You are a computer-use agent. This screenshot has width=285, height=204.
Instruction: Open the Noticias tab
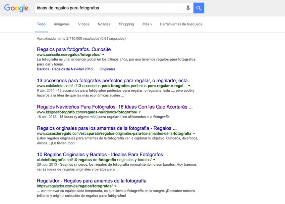point(104,24)
